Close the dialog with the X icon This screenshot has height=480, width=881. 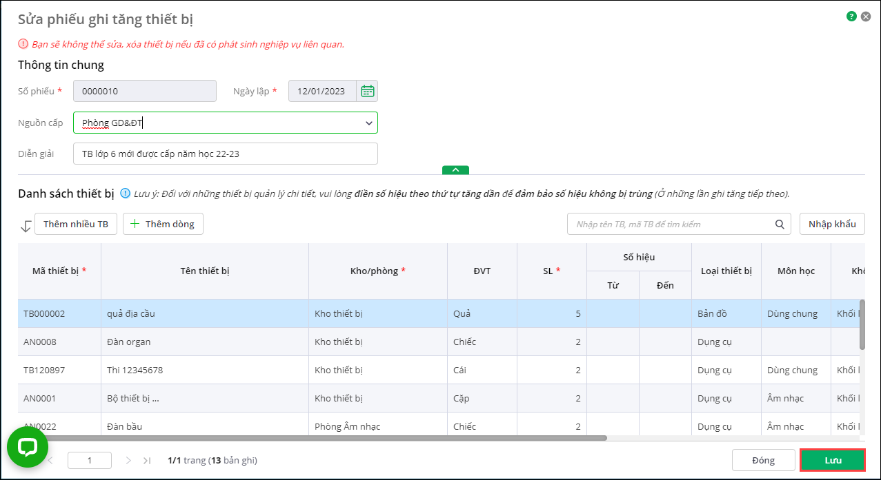click(866, 17)
